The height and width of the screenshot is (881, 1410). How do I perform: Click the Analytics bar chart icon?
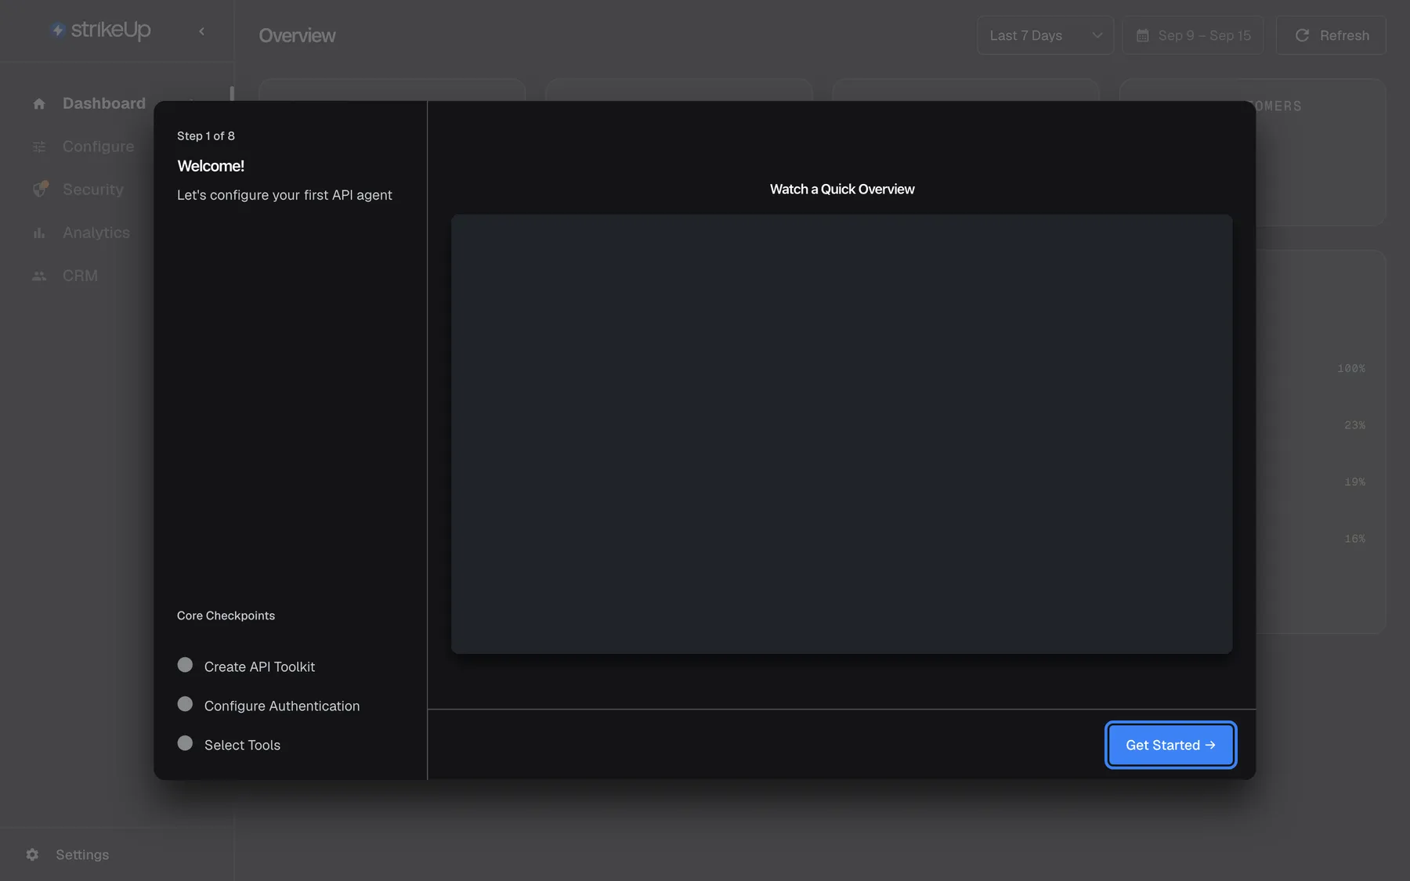[x=39, y=233]
